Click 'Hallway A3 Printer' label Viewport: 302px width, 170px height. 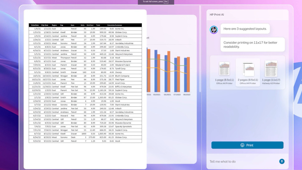tap(271, 83)
